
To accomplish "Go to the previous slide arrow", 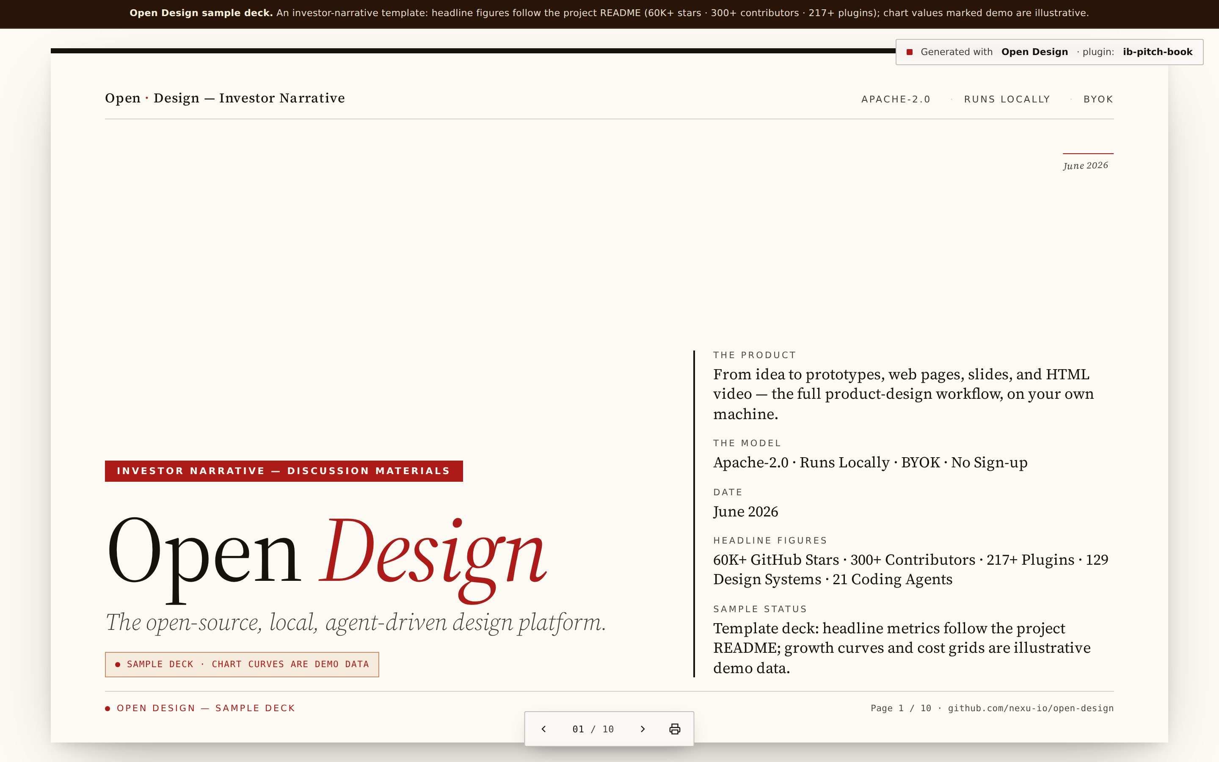I will tap(543, 729).
